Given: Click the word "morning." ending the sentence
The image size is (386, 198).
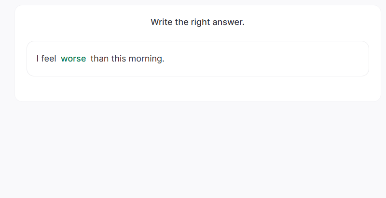Looking at the screenshot, I should [146, 59].
